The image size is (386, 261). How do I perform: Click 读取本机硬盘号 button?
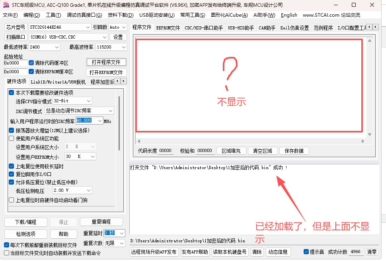click(x=230, y=252)
